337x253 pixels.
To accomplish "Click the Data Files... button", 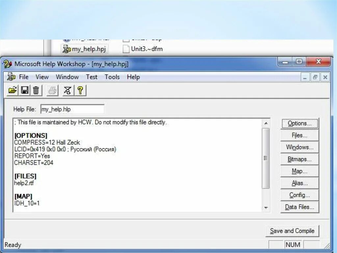I will pyautogui.click(x=299, y=207).
